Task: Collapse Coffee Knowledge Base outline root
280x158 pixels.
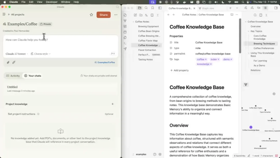Action: pyautogui.click(x=246, y=22)
